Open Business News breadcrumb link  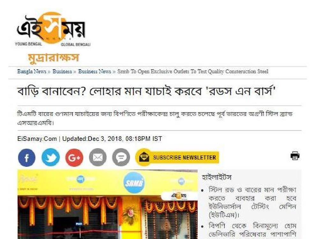(94, 71)
